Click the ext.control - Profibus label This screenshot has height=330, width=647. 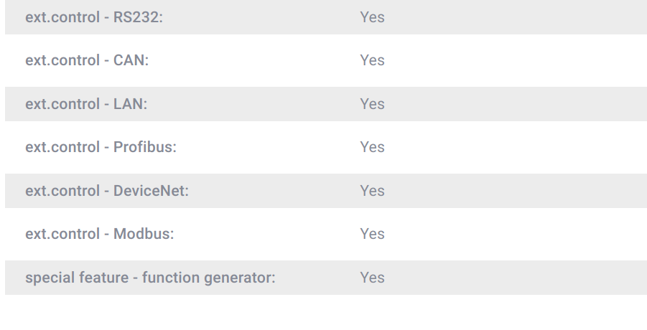coord(101,147)
